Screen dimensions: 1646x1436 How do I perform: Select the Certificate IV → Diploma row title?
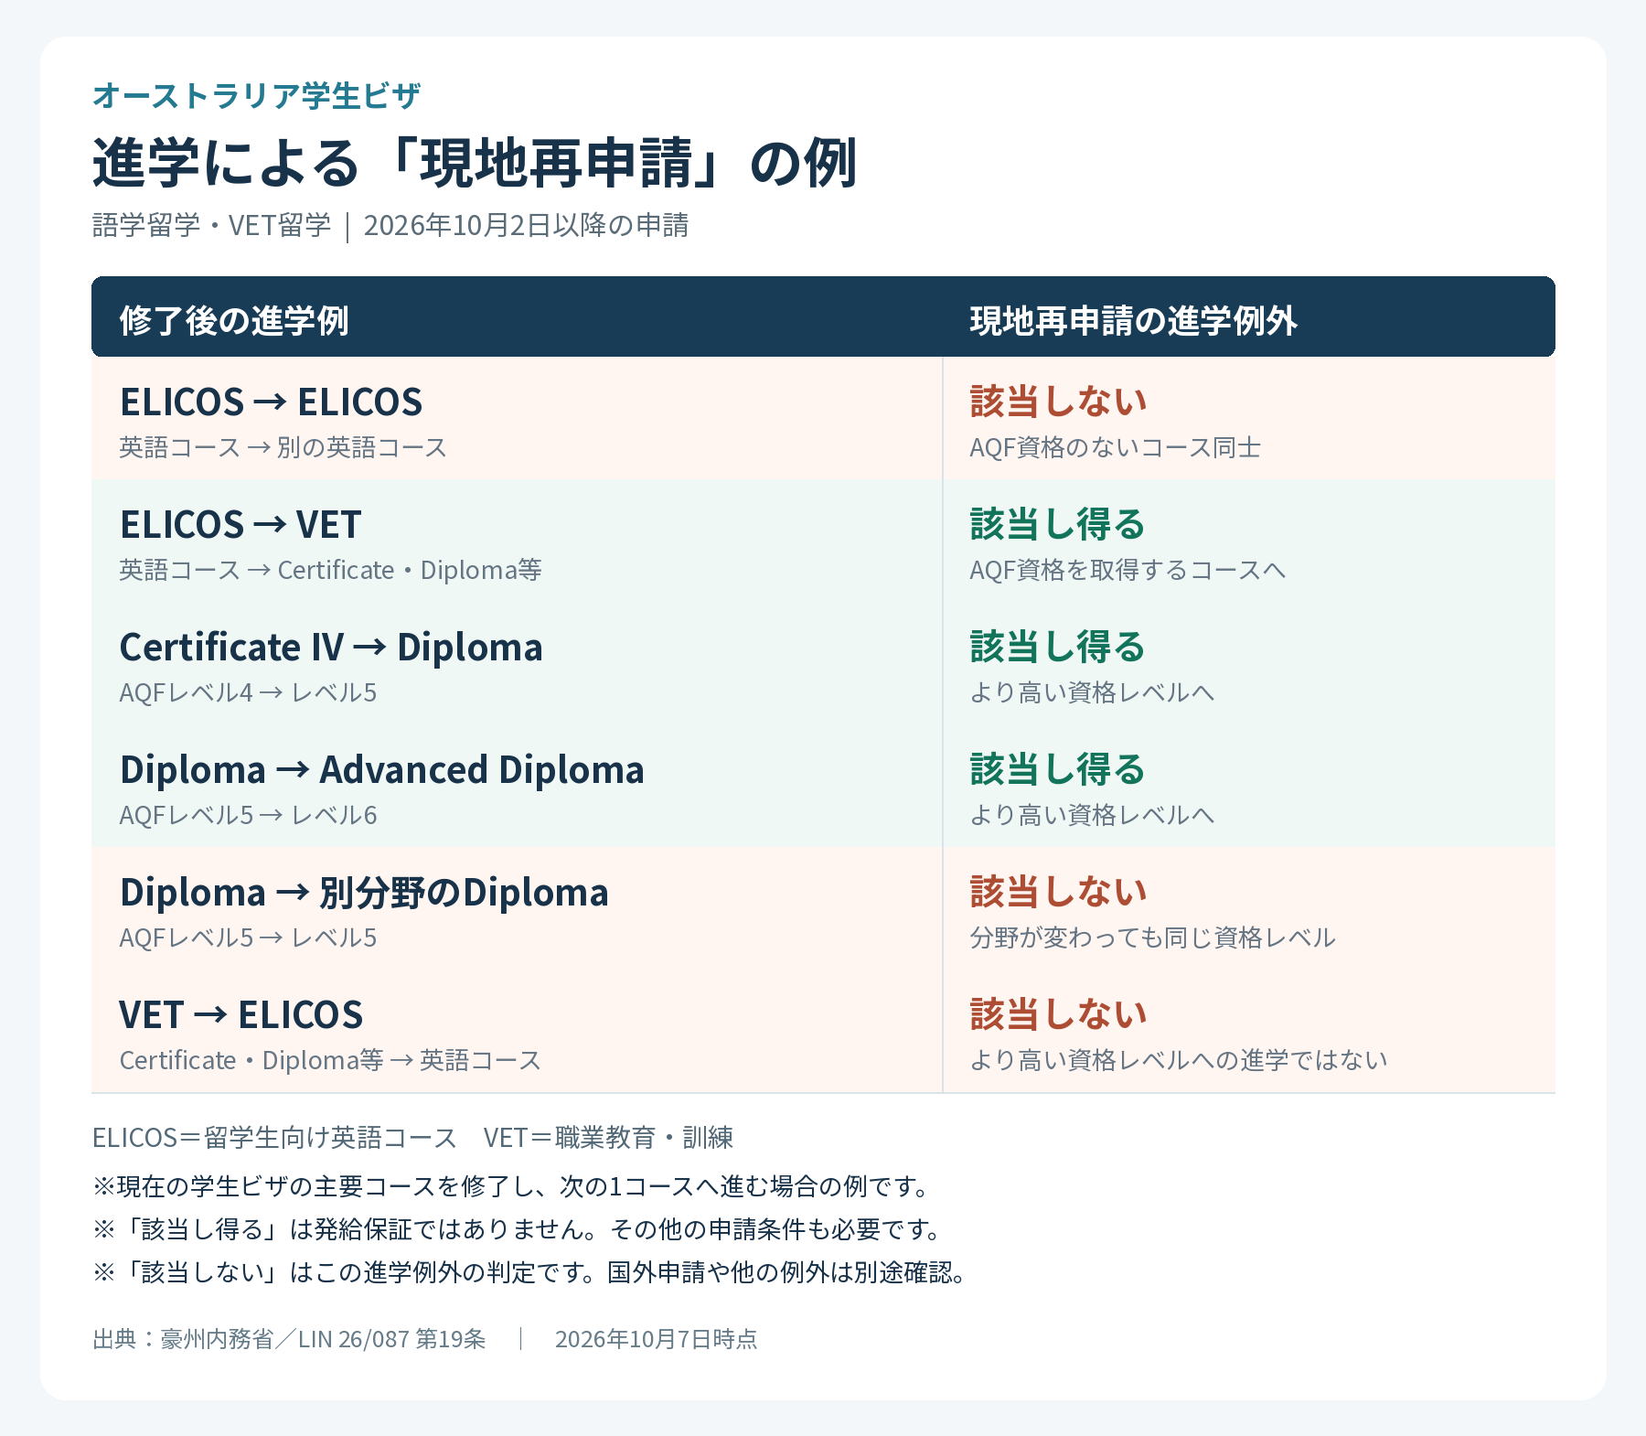pos(331,648)
